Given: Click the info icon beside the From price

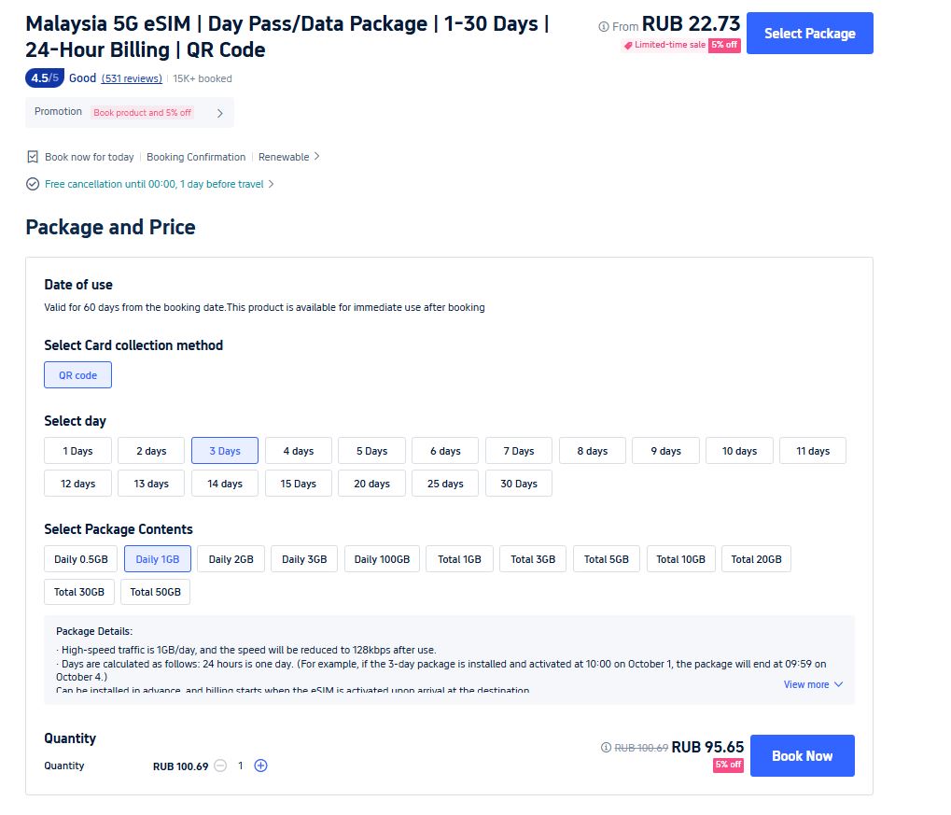Looking at the screenshot, I should 604,27.
